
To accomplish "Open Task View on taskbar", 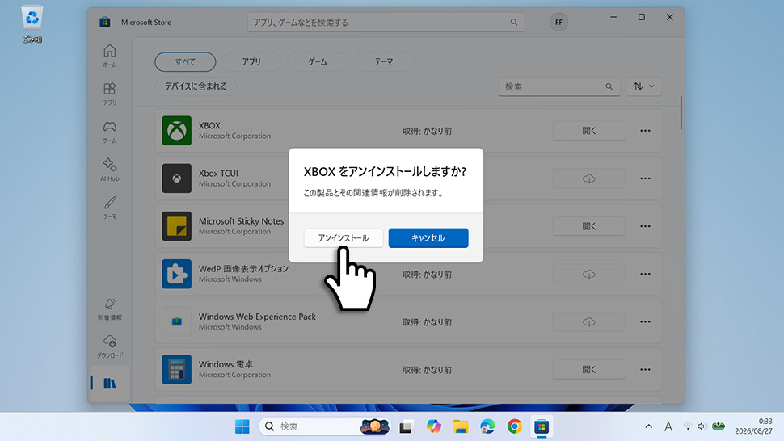I will (x=406, y=426).
